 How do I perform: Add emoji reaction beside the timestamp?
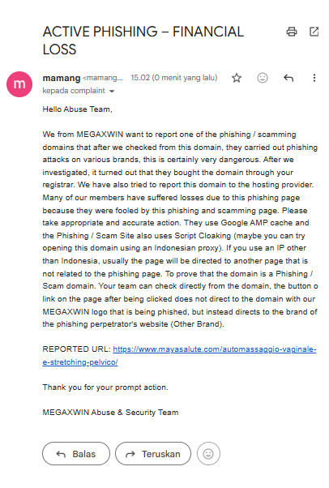tap(263, 78)
